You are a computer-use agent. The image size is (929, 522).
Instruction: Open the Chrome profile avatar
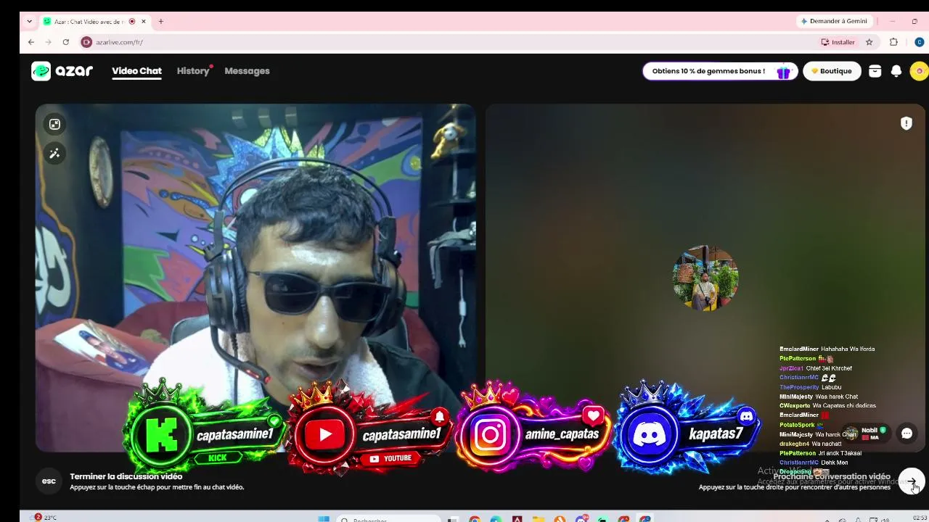tap(919, 42)
